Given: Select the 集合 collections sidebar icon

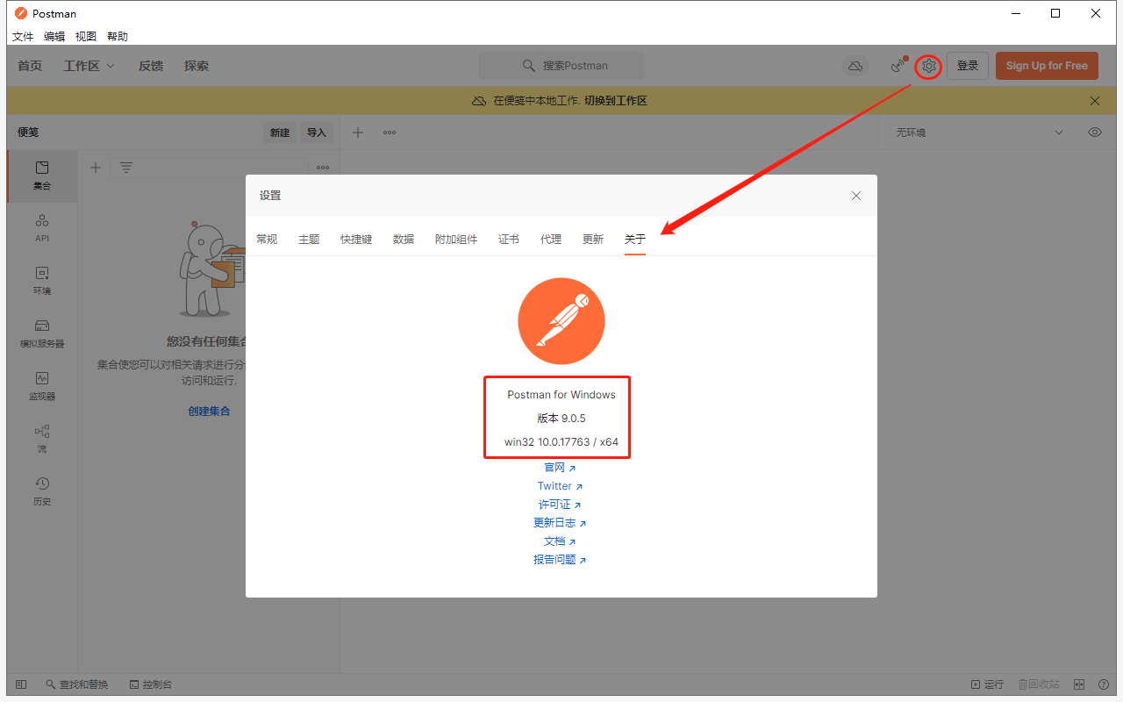Looking at the screenshot, I should pos(42,175).
